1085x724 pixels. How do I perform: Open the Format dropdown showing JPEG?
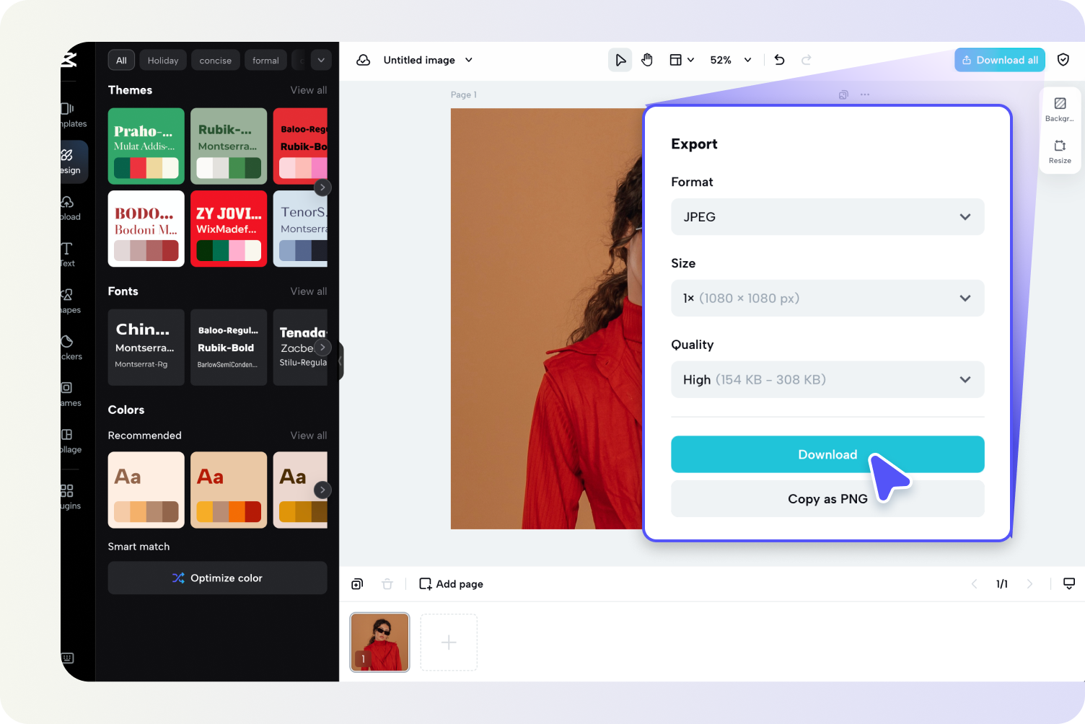point(827,217)
